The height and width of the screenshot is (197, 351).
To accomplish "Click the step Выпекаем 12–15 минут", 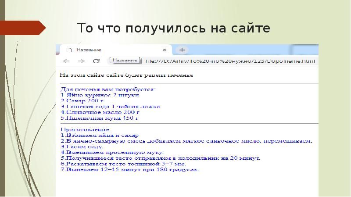I will (x=130, y=169).
